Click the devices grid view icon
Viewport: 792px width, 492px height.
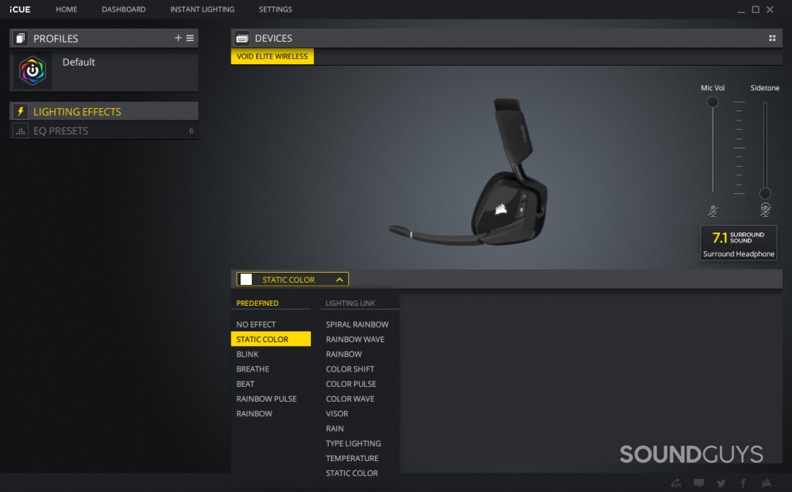(x=772, y=38)
